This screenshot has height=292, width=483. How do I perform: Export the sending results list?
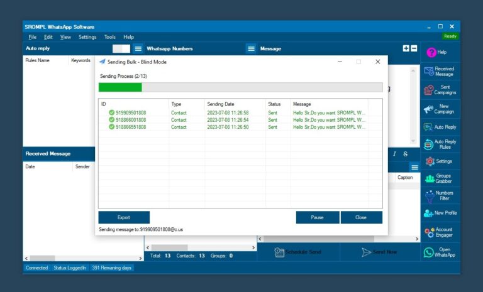pos(124,217)
